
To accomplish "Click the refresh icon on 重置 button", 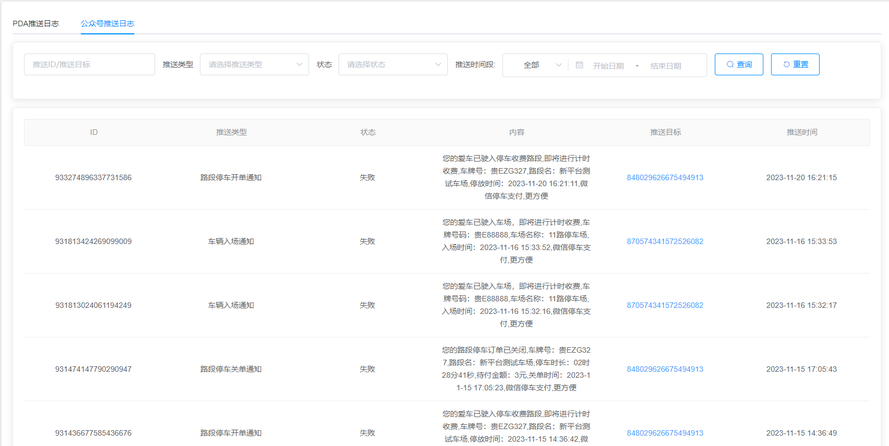I will click(x=786, y=64).
